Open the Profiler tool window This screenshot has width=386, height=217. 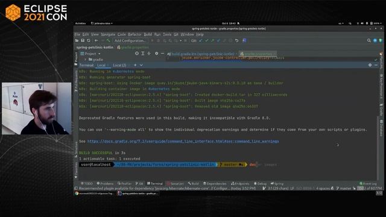tap(125, 183)
